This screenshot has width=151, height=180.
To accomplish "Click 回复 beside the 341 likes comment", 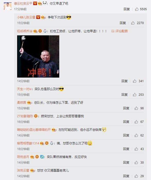I will 124,81.
